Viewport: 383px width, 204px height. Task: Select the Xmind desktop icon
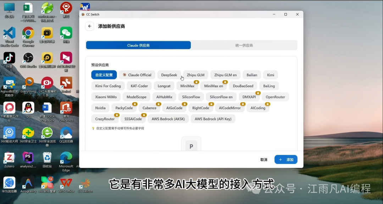click(x=66, y=85)
